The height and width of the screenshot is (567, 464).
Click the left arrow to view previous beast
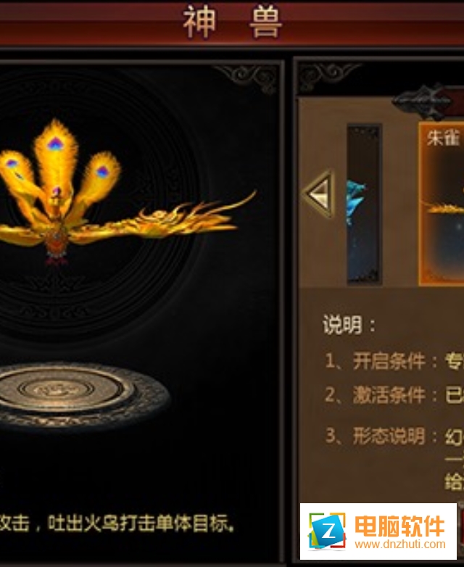tap(320, 194)
